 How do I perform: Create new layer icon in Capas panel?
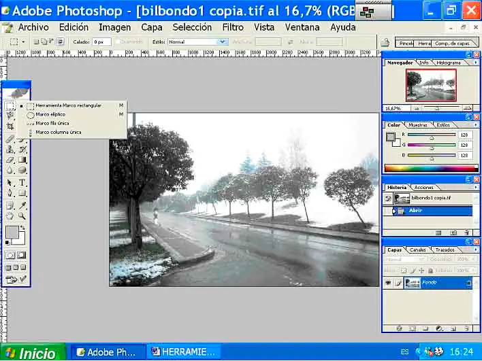point(453,328)
